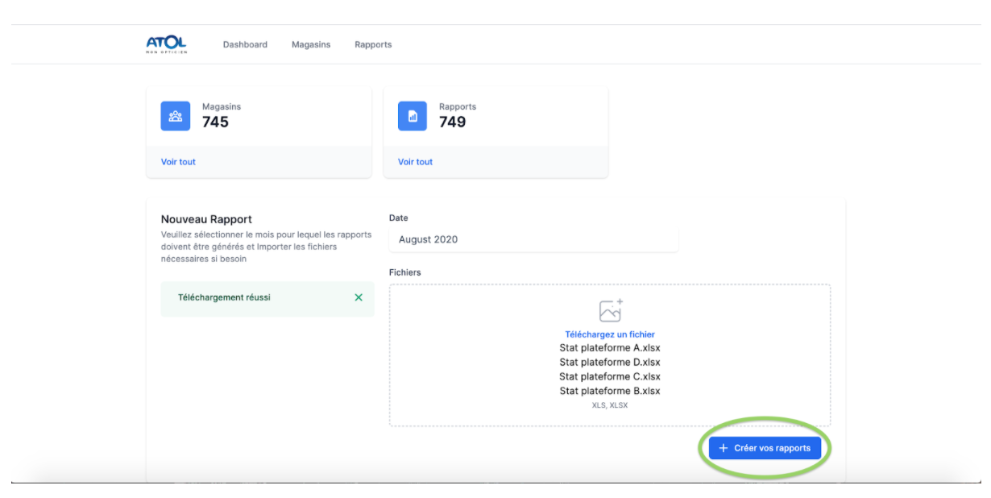This screenshot has width=991, height=498.
Task: Click the Téléchargez un fichier link
Action: 610,334
